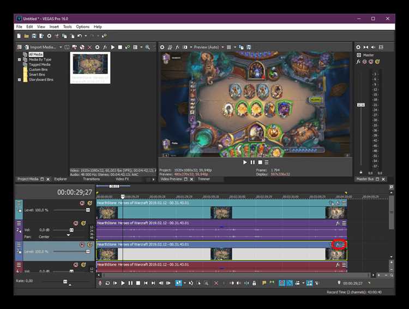
Task: Open the File menu
Action: coord(19,27)
